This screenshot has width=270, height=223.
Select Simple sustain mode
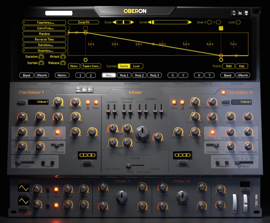(124, 66)
